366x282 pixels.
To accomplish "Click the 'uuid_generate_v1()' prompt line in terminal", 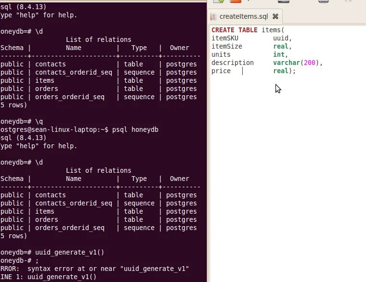I will (52, 252).
